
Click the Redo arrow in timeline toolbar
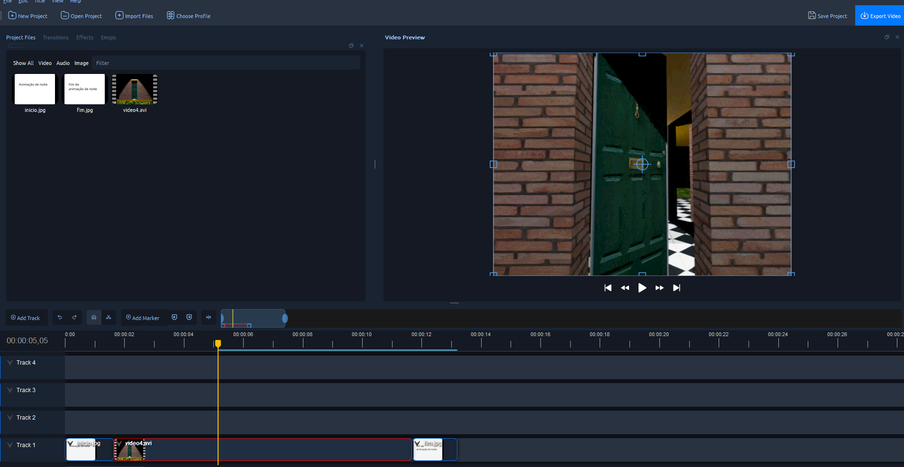[x=74, y=318]
